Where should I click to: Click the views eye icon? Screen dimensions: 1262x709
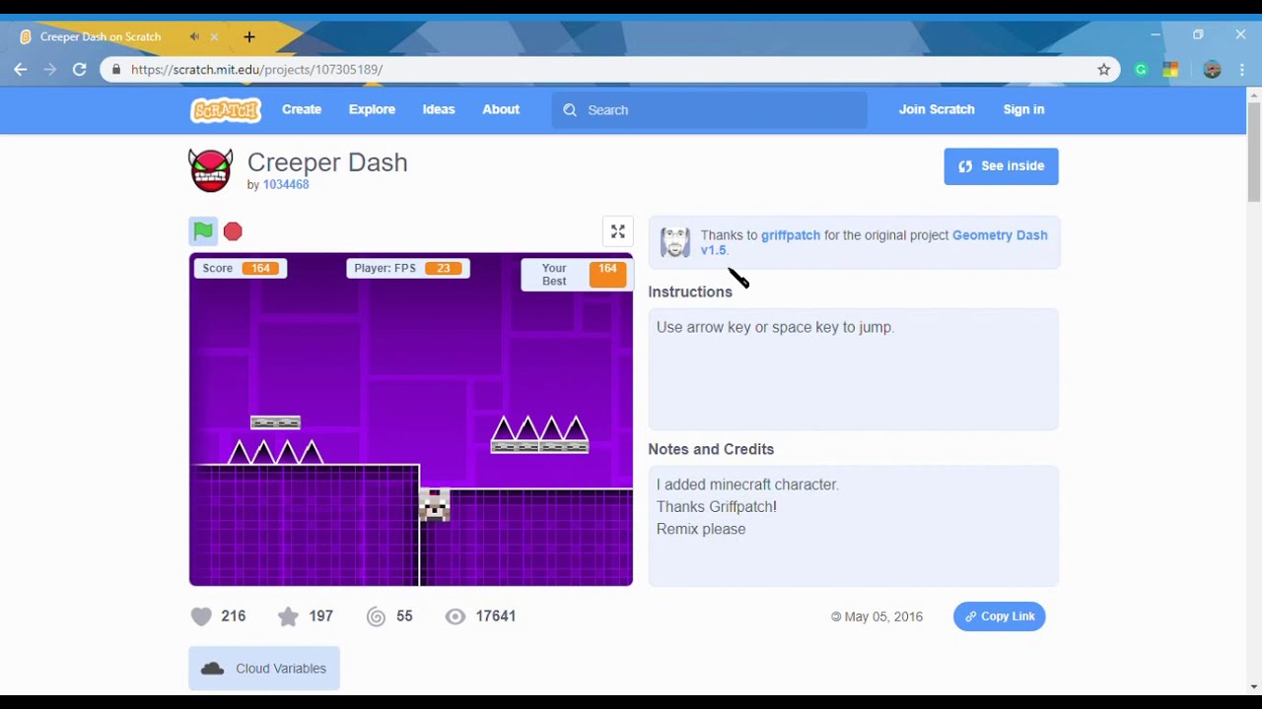click(455, 616)
